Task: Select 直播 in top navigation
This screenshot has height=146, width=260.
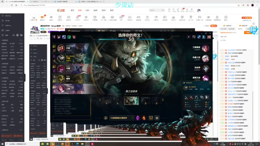Action: [x=80, y=10]
